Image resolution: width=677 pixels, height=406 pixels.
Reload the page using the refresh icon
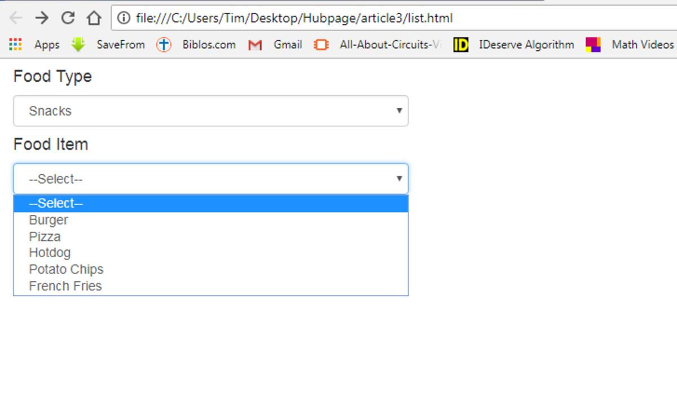(x=68, y=17)
